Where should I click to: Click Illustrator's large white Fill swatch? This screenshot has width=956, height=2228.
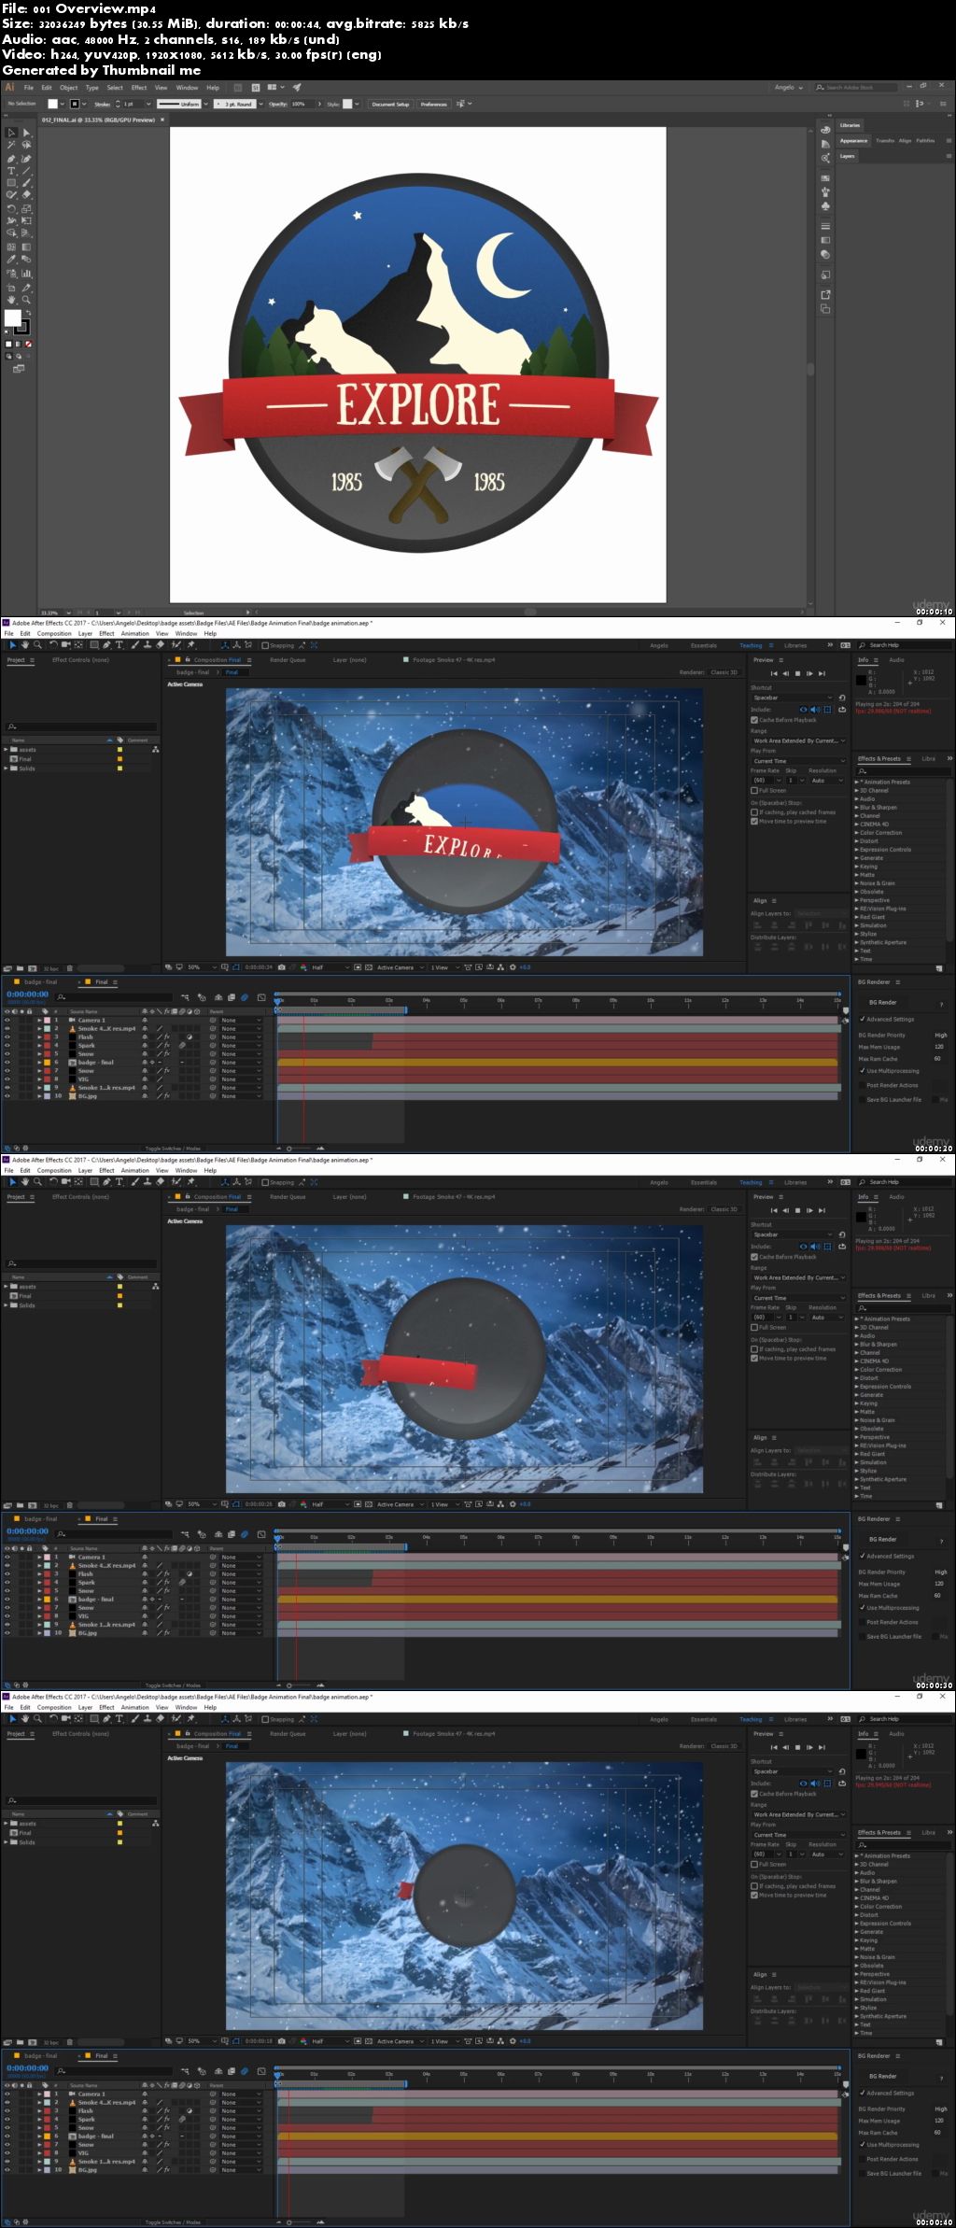(x=13, y=318)
